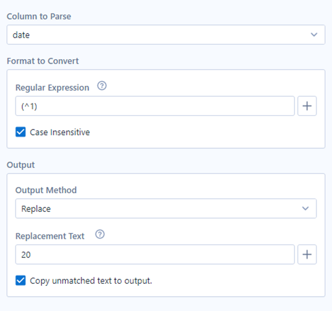The height and width of the screenshot is (311, 332).
Task: Click the 'Case Insensitive' checkbox label text
Action: pos(59,132)
